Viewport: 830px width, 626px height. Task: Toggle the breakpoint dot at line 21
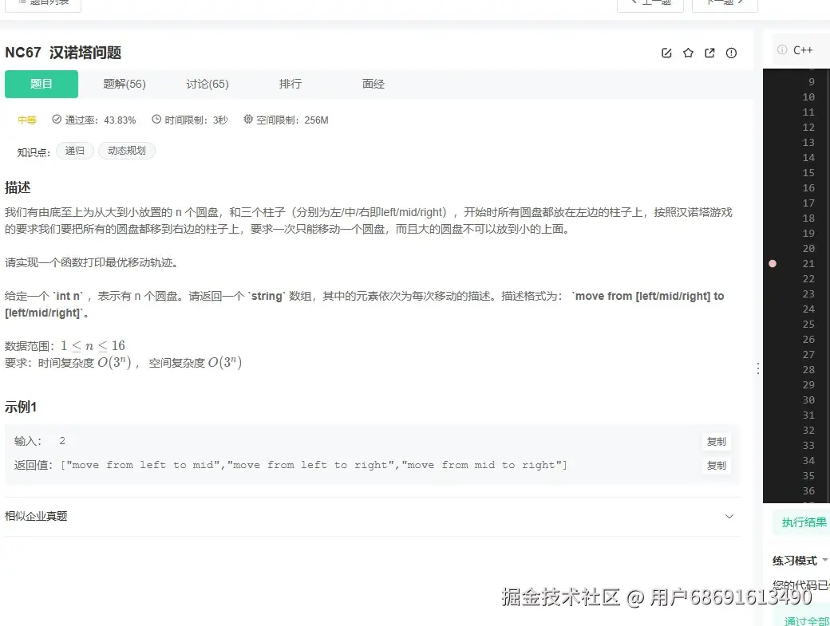coord(772,262)
